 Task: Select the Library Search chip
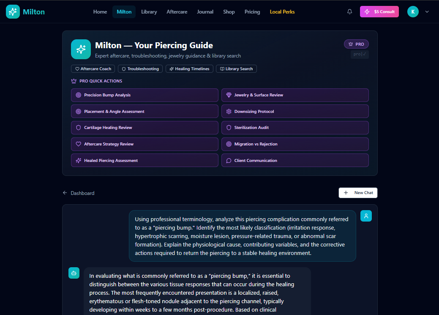pyautogui.click(x=236, y=69)
